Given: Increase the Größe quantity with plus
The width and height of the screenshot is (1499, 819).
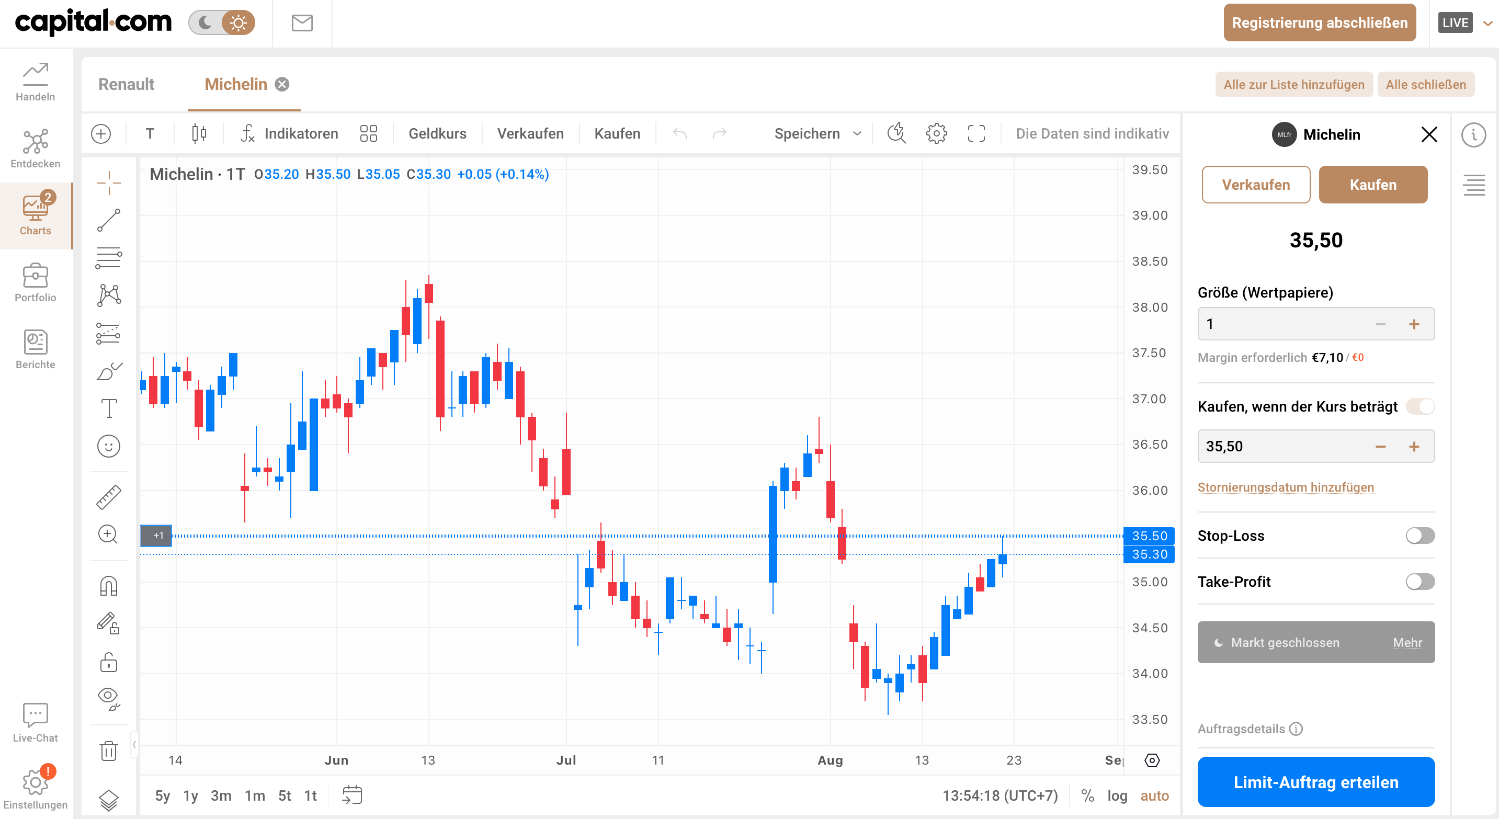Looking at the screenshot, I should [1414, 324].
